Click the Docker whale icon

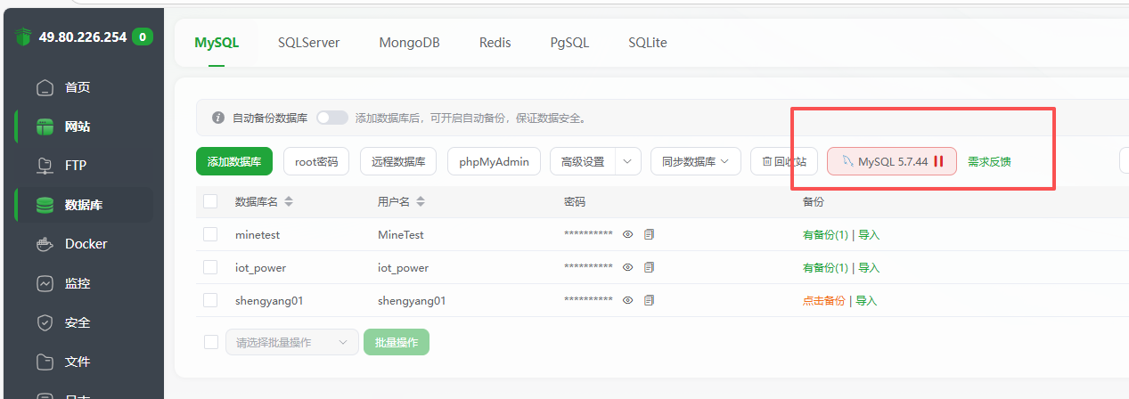[45, 244]
